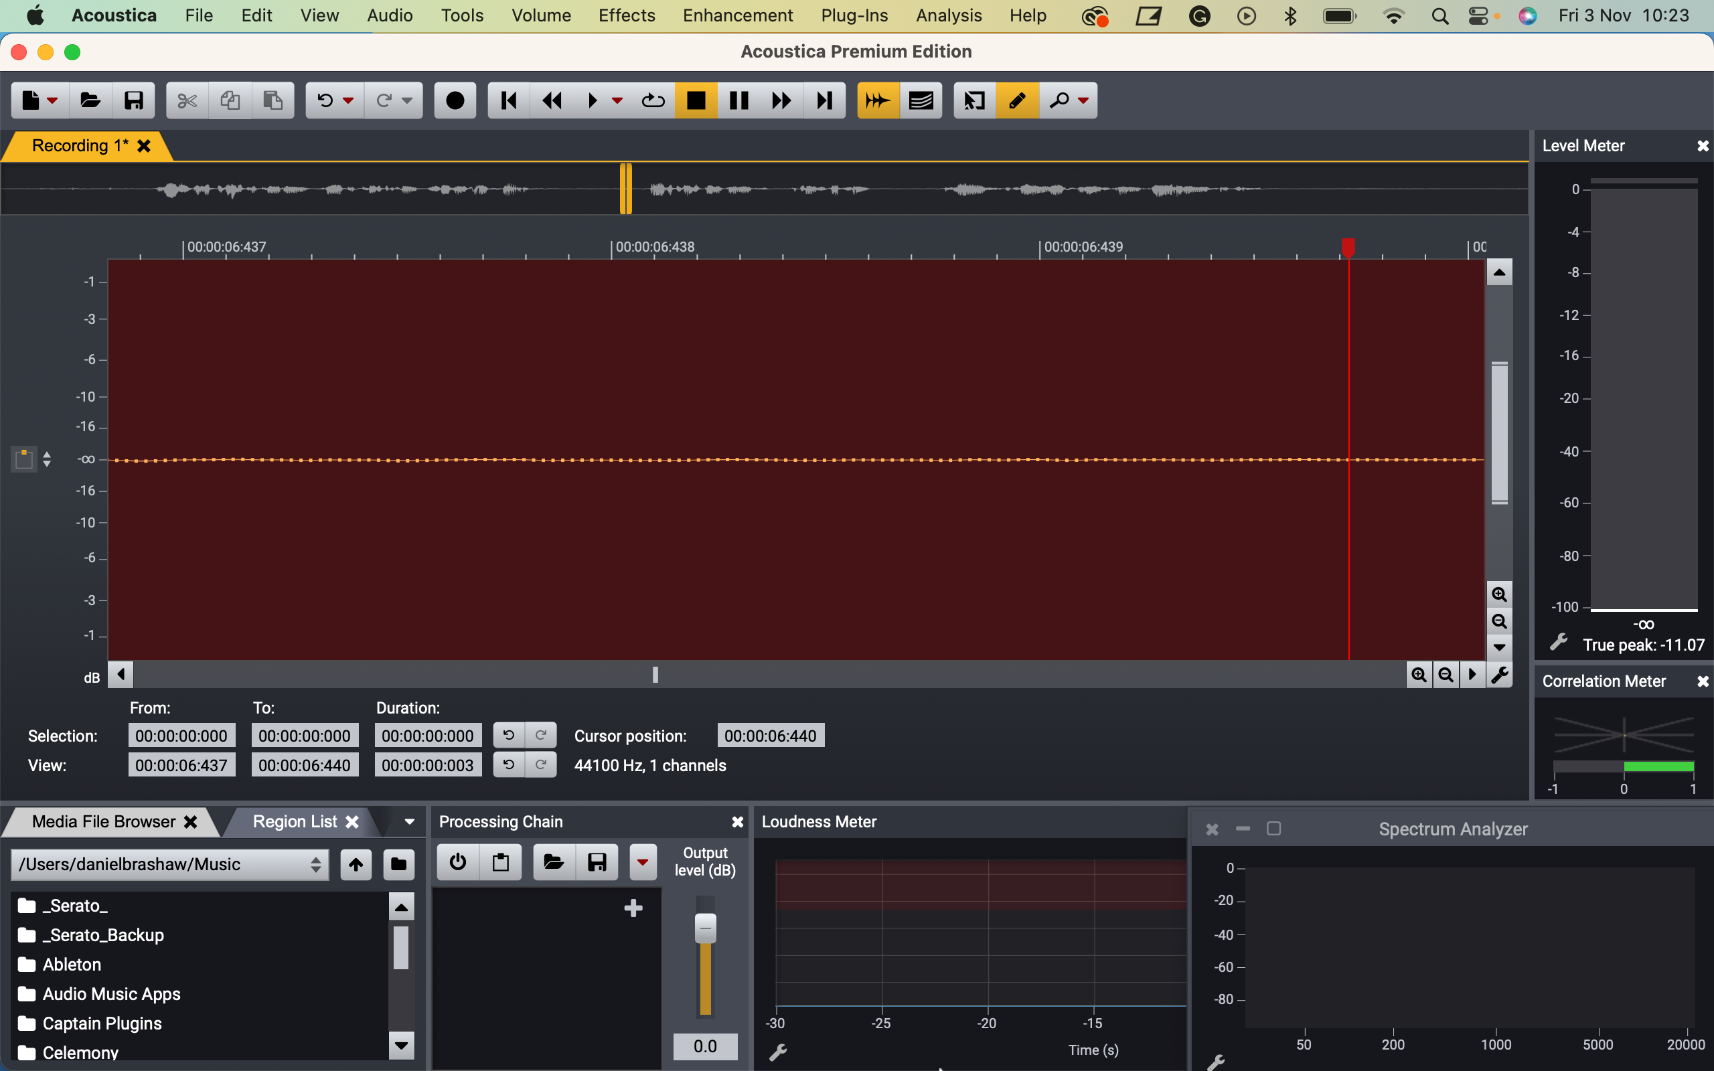
Task: Add plugin with the plus button
Action: click(x=633, y=908)
